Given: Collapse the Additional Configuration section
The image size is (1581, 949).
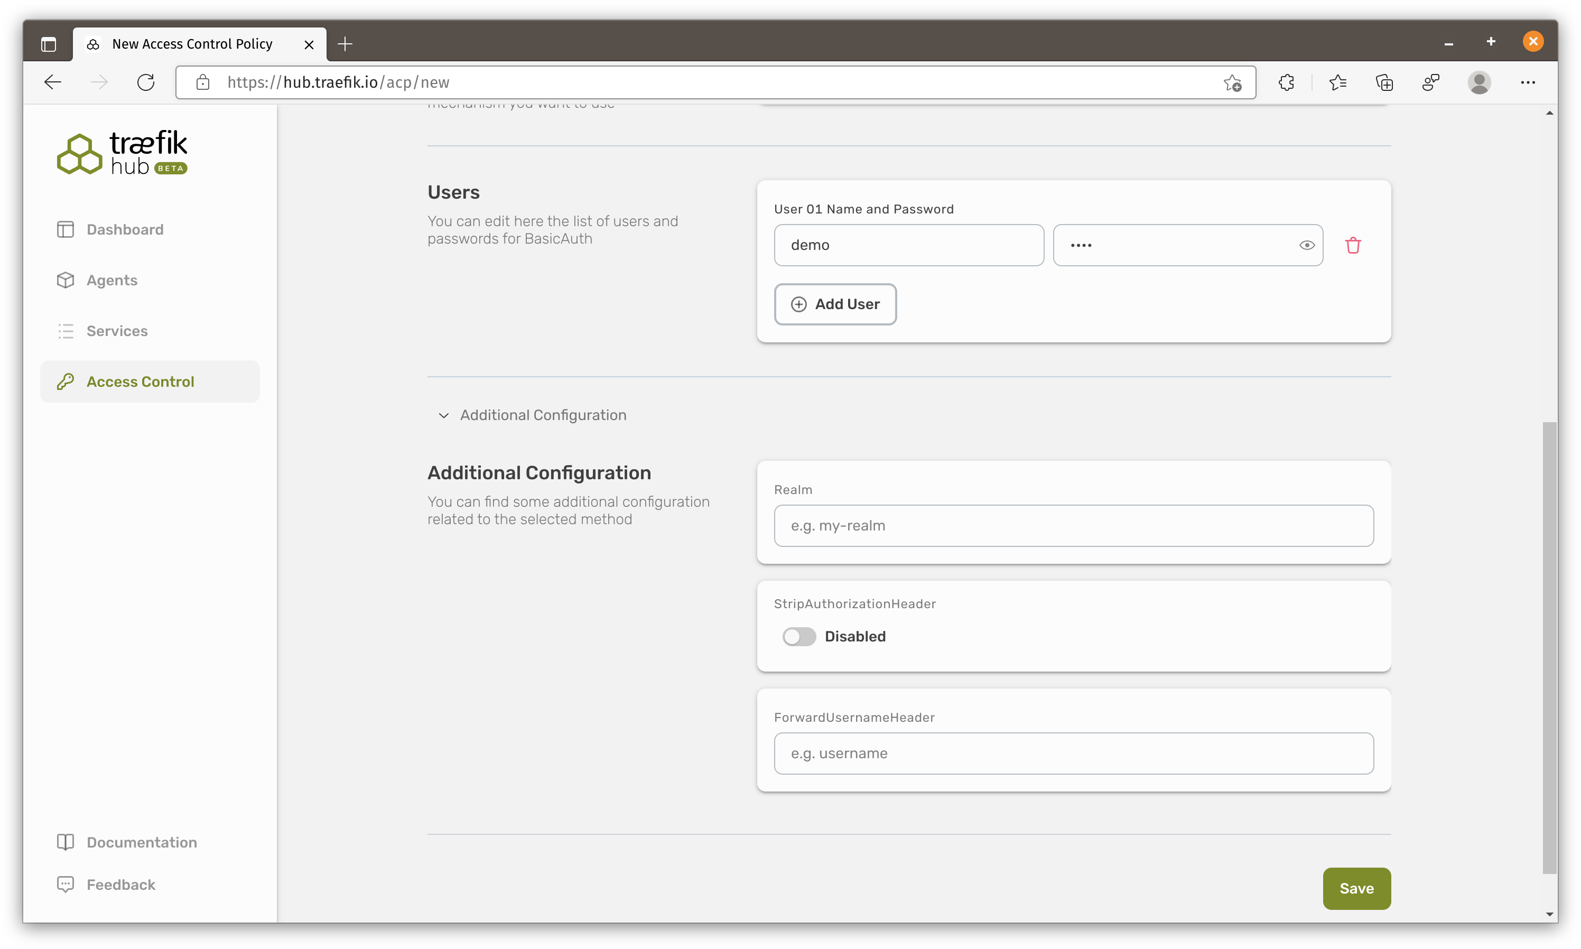Looking at the screenshot, I should click(x=444, y=416).
